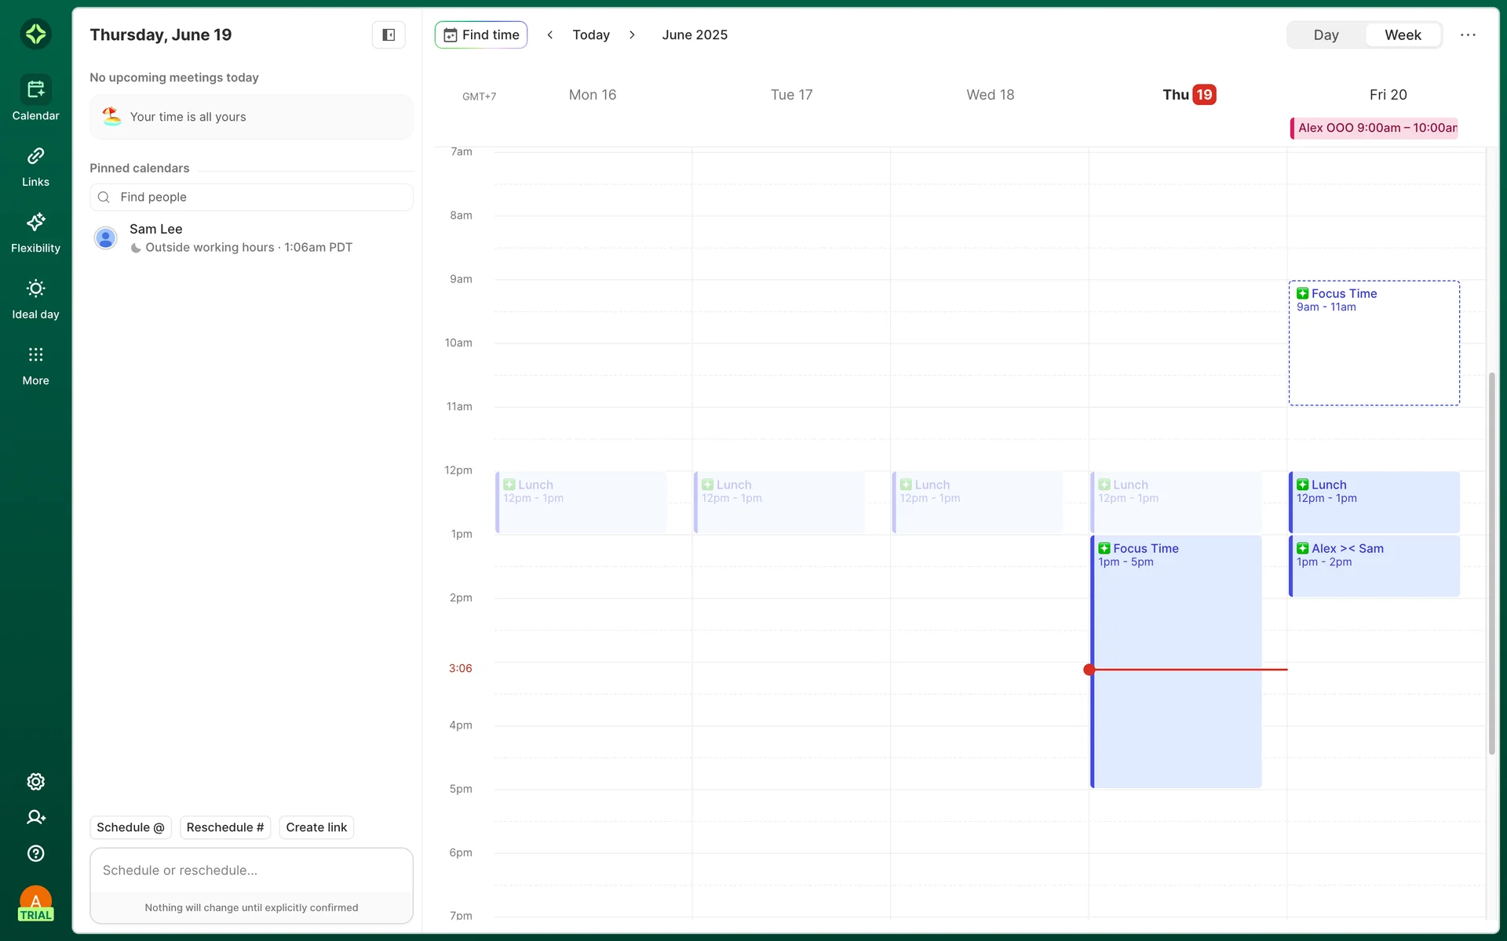This screenshot has width=1507, height=941.
Task: Click the Reschedule # chip
Action: [225, 827]
